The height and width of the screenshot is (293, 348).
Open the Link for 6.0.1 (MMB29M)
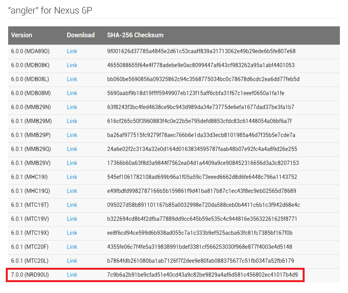pyautogui.click(x=72, y=121)
